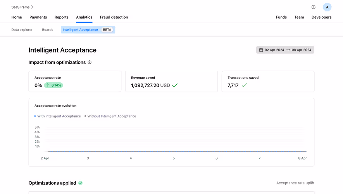Click the 02 Apr 2024 start date

click(274, 50)
